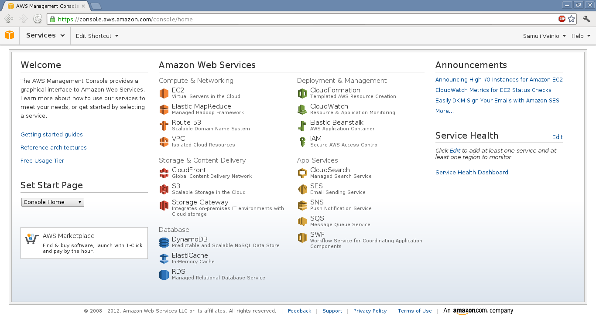Open the Services dropdown menu
Viewport: 596px width, 323px height.
tap(45, 35)
